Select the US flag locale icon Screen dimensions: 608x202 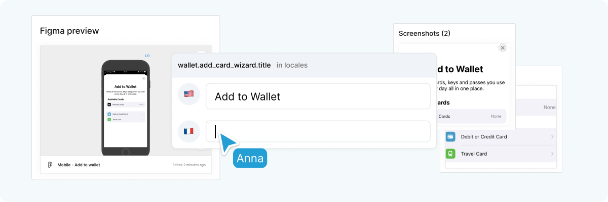point(189,94)
